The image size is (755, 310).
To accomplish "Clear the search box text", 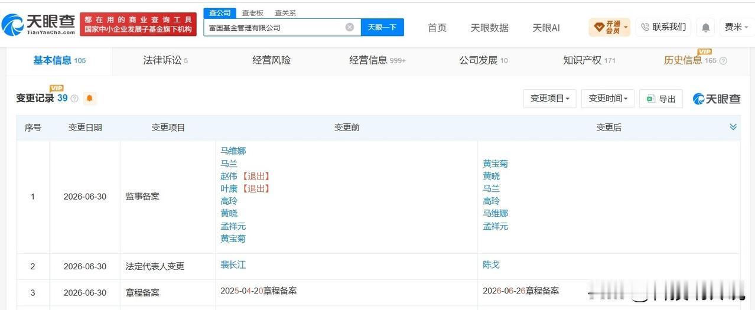I will click(350, 27).
